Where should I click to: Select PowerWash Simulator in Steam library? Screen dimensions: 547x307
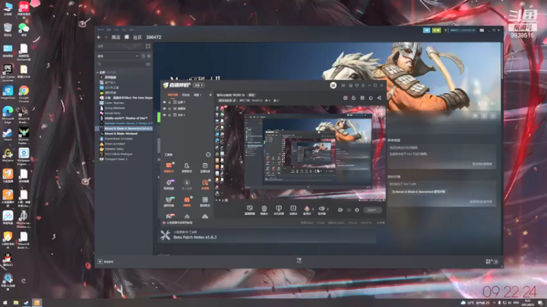(118, 138)
